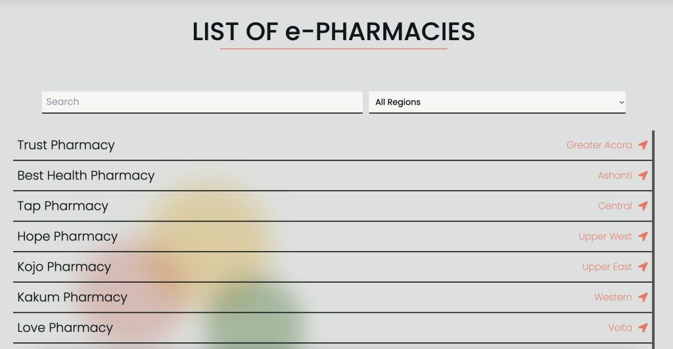Click the pharmacy list vertical scrollbar
Viewport: 673px width, 349px height.
pyautogui.click(x=653, y=239)
